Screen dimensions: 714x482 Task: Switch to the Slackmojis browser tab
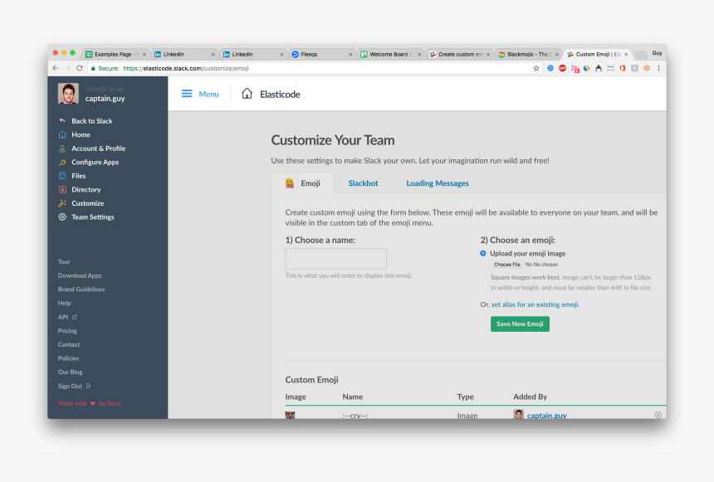(x=528, y=54)
